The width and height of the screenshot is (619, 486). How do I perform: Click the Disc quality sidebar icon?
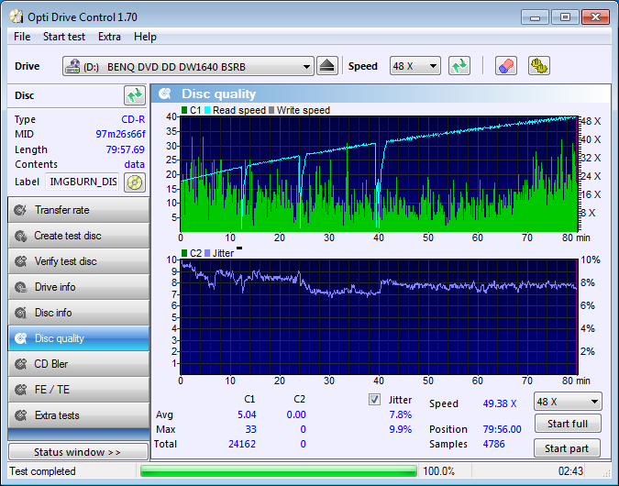[x=20, y=338]
